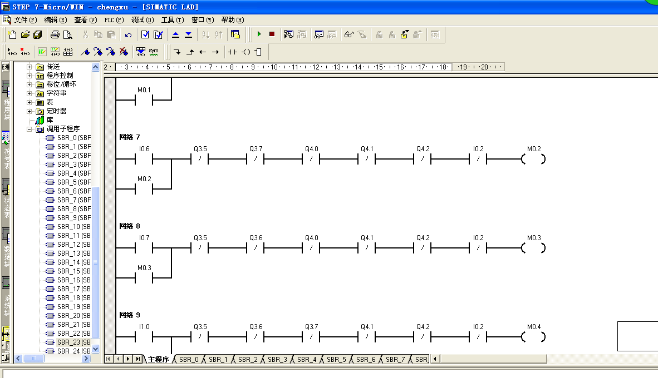Screen dimensions: 658x378
Task: Open the 文件 menu
Action: (25, 19)
